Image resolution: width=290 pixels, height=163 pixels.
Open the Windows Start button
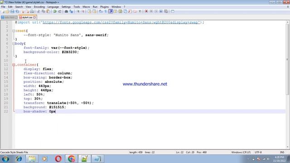pyautogui.click(x=5, y=159)
